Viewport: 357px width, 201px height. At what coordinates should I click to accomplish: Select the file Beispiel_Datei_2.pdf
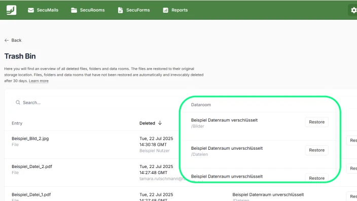click(32, 166)
